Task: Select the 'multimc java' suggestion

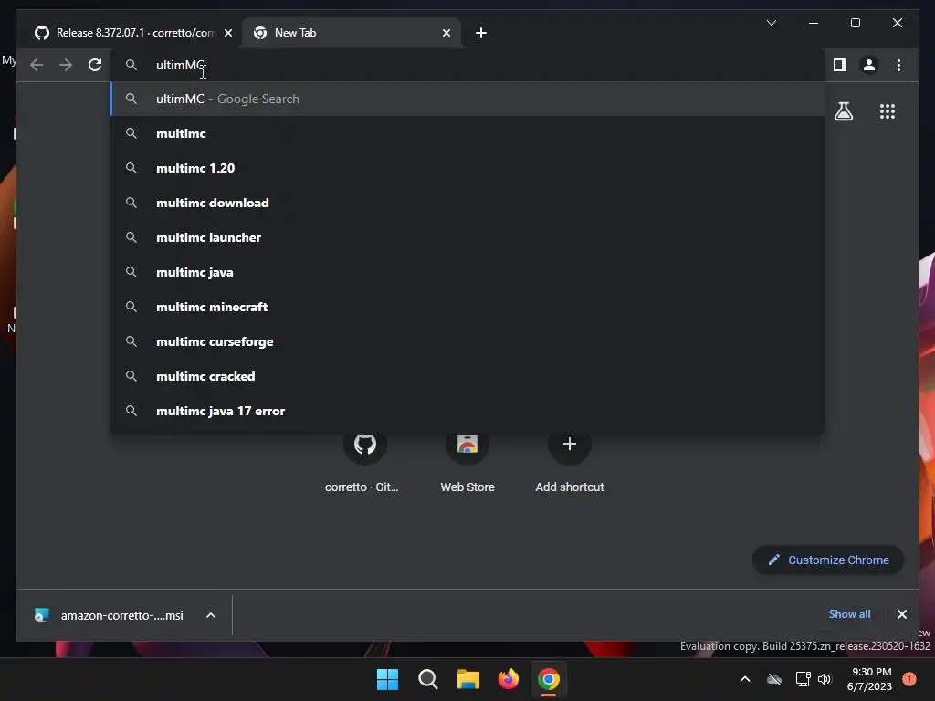Action: click(467, 272)
